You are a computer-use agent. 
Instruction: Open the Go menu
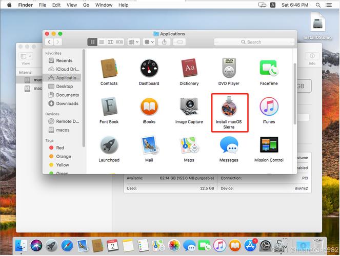(x=86, y=5)
